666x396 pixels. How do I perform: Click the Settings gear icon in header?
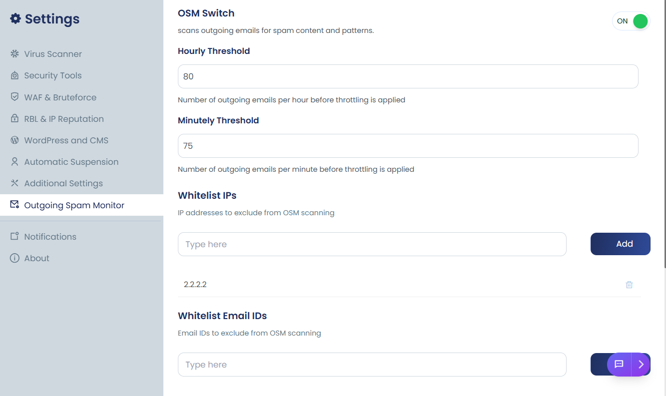15,19
